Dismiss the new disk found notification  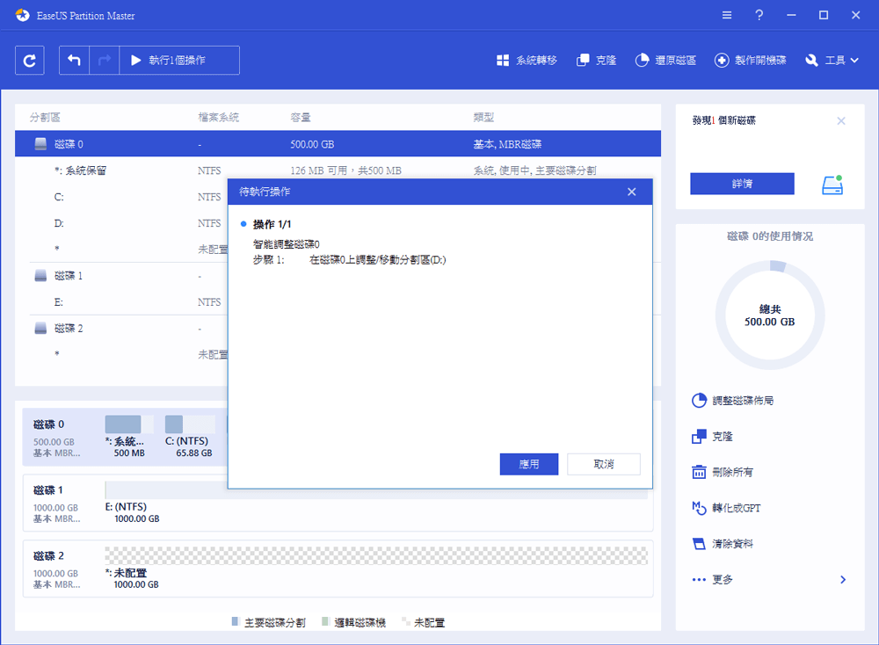[x=841, y=120]
